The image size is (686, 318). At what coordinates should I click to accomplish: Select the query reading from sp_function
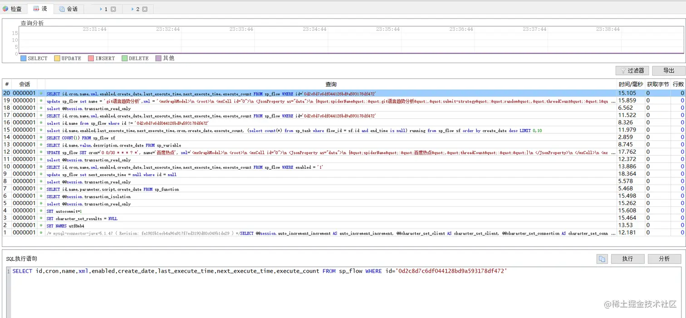(113, 189)
